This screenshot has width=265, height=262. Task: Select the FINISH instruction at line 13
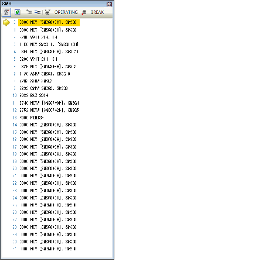[x=31, y=118]
